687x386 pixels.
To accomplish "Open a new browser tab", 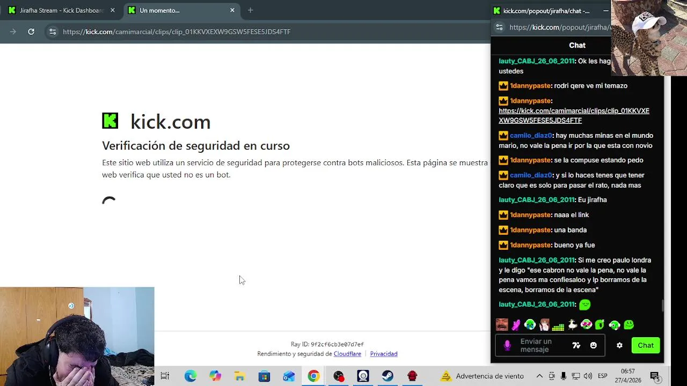I will [x=251, y=10].
